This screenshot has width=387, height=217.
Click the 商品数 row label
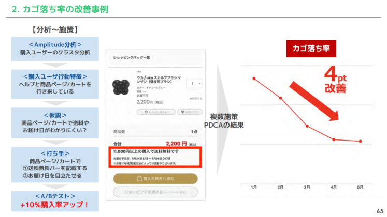(x=119, y=132)
